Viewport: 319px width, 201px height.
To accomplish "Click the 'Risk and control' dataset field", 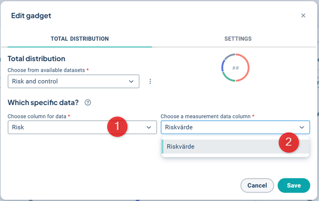I will (x=65, y=82).
